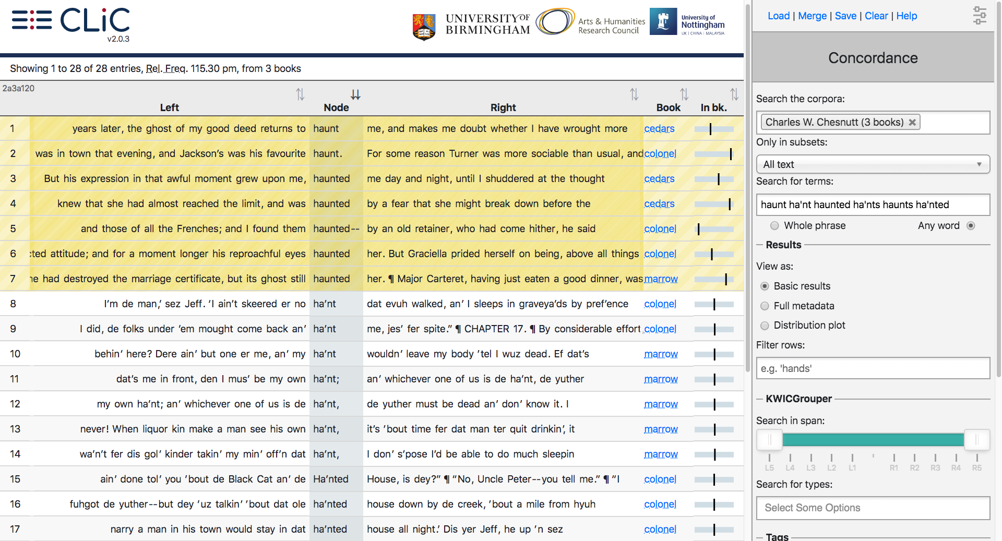Open the All text subsets dropdown
1002x541 pixels.
tap(873, 164)
